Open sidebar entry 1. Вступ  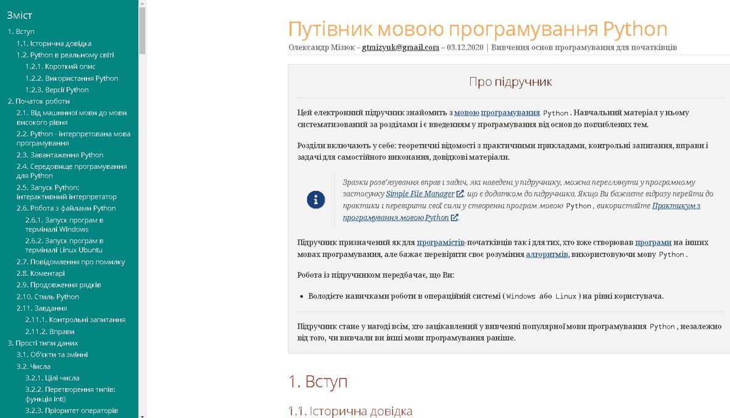(21, 32)
